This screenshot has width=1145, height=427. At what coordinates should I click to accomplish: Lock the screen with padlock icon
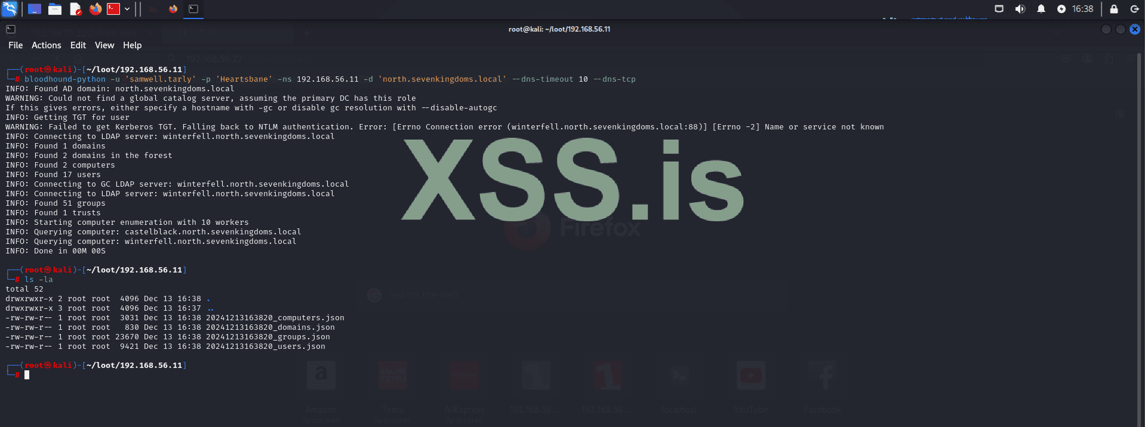(x=1113, y=9)
